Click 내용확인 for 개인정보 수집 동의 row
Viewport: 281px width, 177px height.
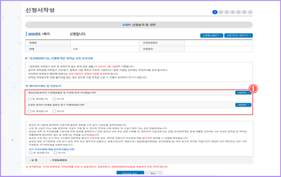tap(243, 92)
